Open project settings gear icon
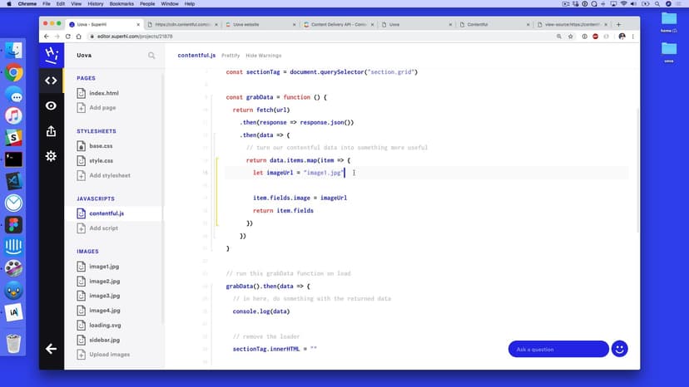This screenshot has height=387, width=689. click(x=51, y=156)
